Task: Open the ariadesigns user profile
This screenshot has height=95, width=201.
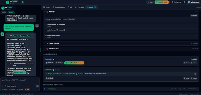Action: click(193, 2)
